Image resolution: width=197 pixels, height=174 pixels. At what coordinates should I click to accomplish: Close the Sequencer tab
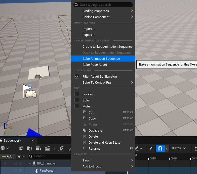(x=33, y=141)
